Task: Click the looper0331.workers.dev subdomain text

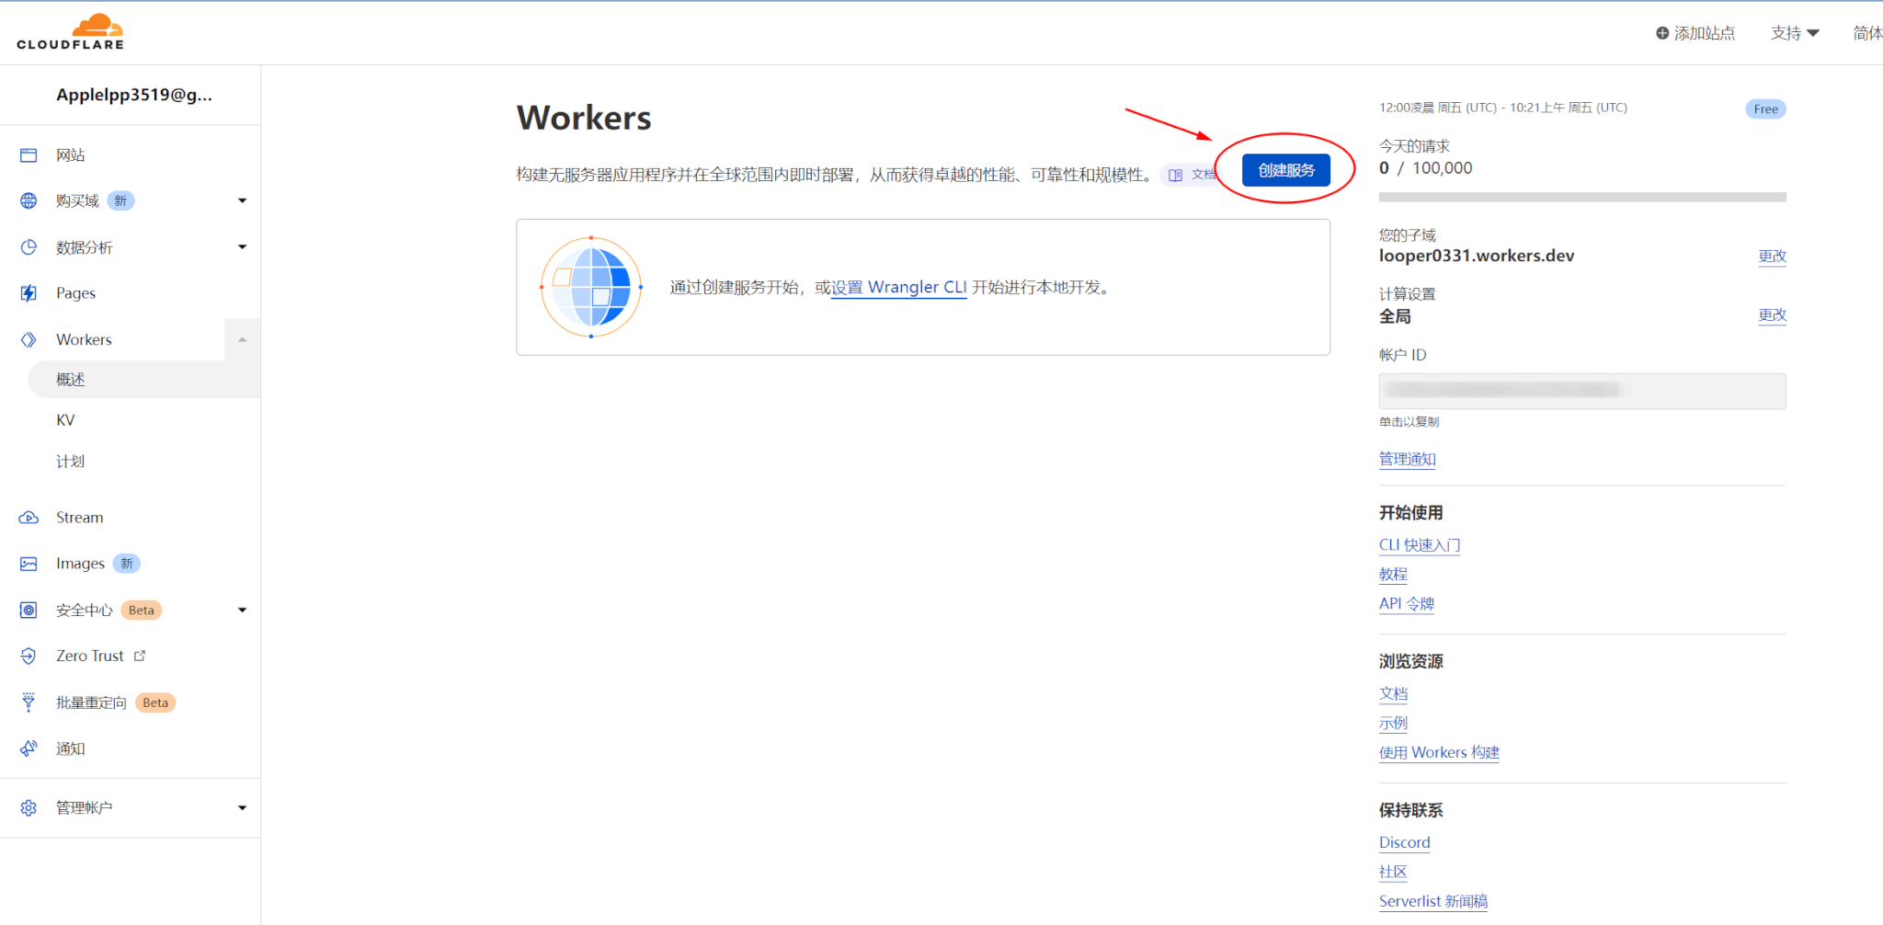Action: coord(1477,256)
